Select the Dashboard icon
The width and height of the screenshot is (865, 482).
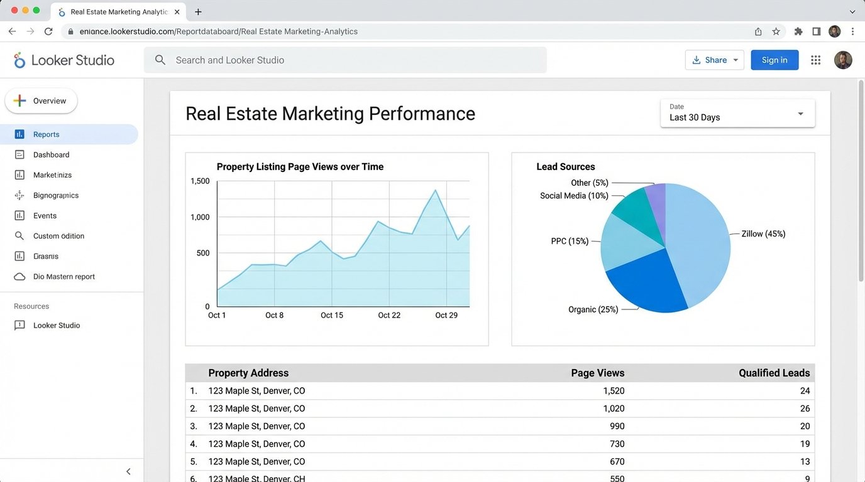tap(18, 154)
